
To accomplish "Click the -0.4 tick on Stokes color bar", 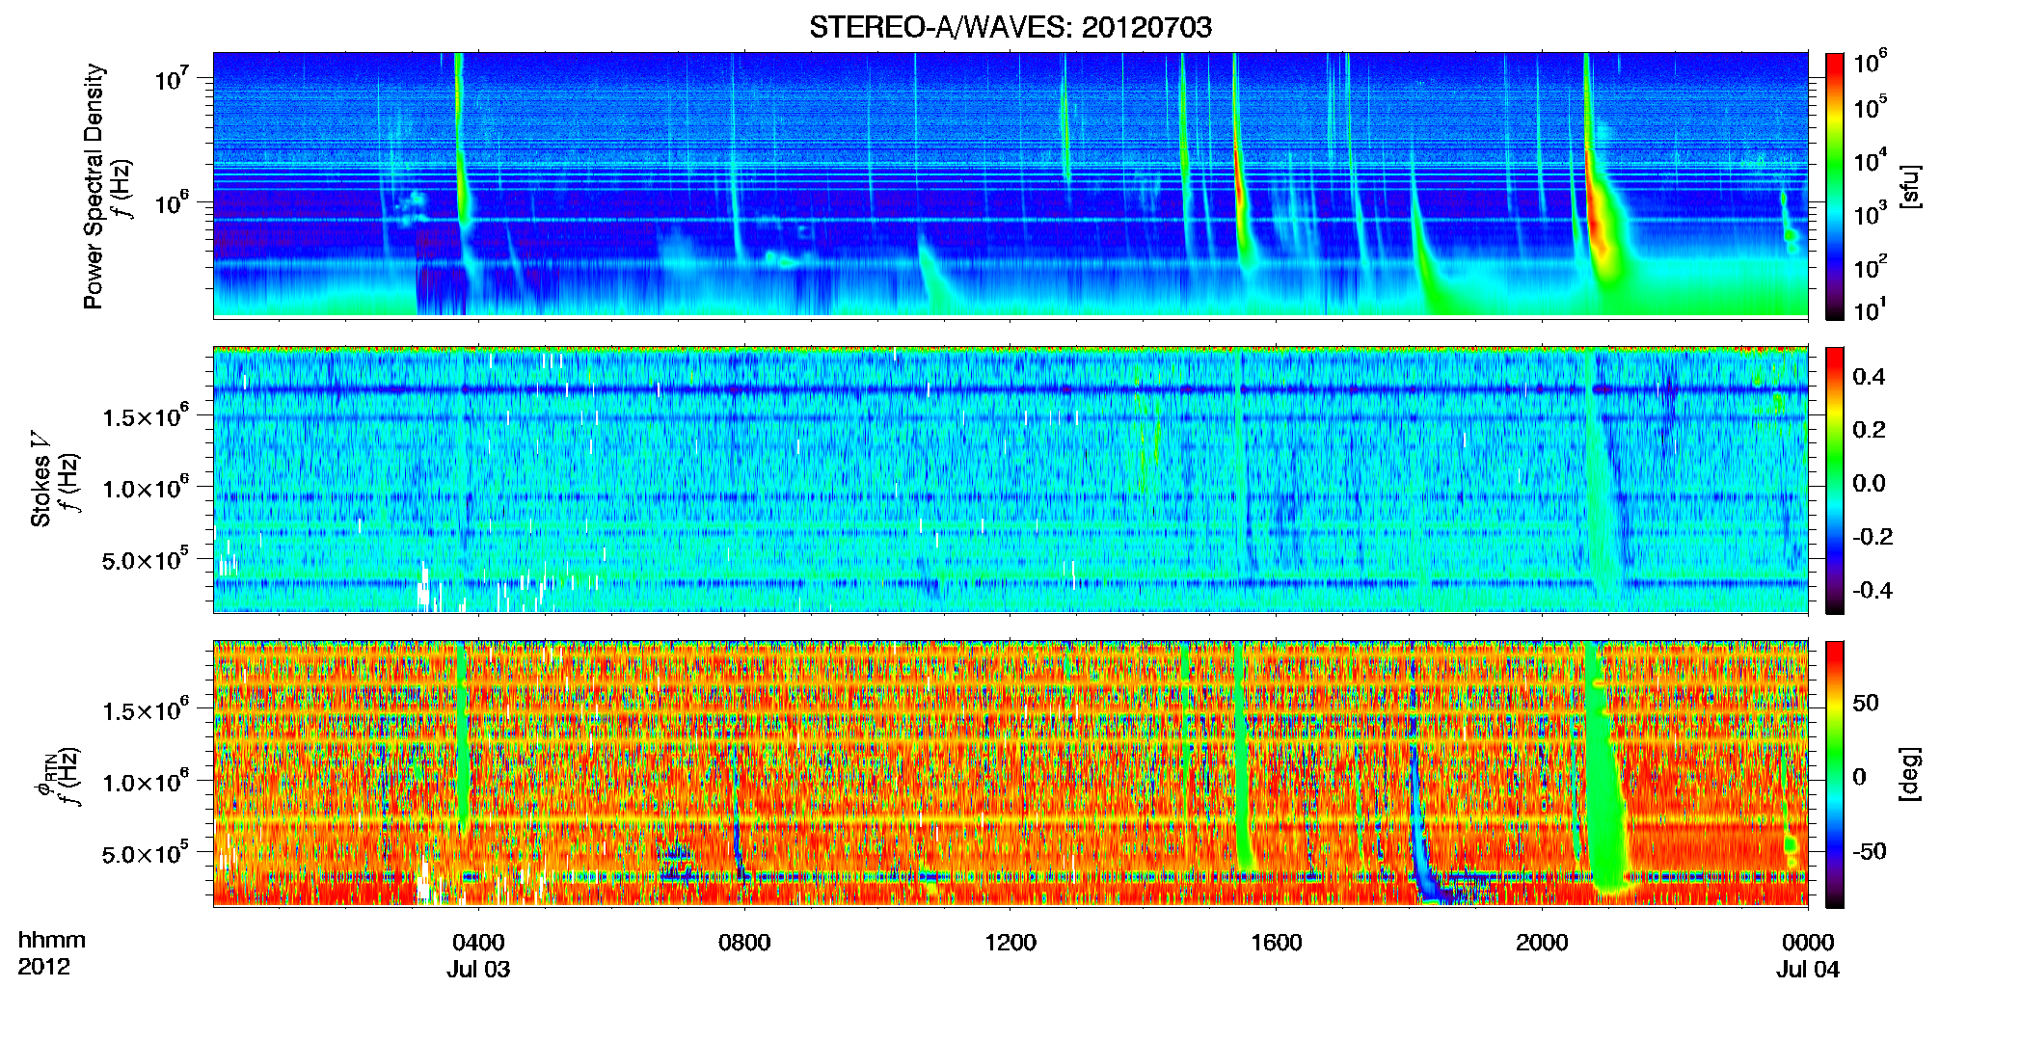I will 1873,590.
